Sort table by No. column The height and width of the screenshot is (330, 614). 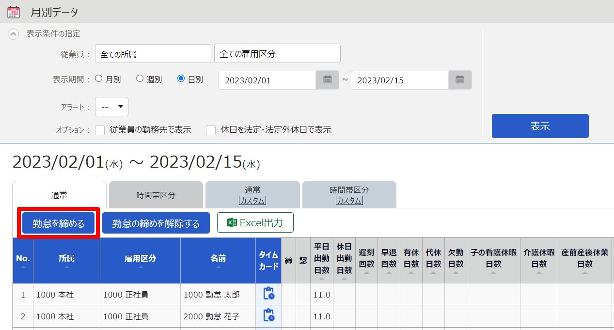(x=23, y=261)
